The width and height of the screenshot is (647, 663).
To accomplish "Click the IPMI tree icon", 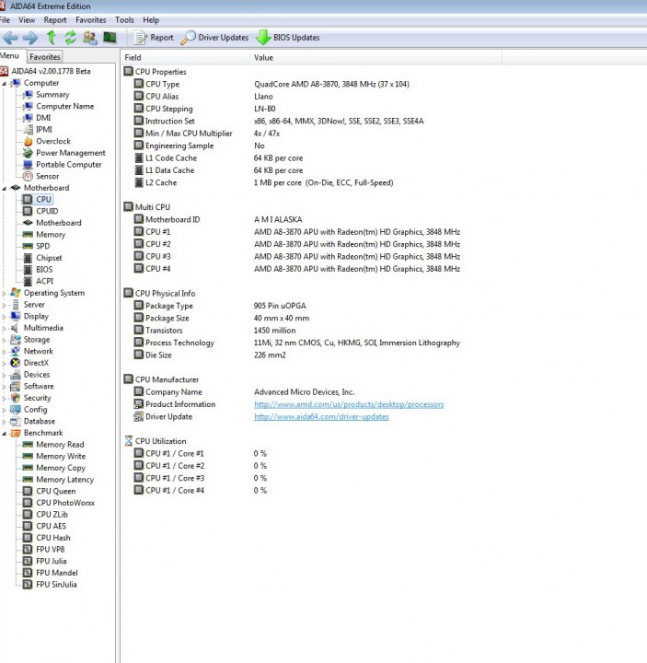I will click(28, 130).
